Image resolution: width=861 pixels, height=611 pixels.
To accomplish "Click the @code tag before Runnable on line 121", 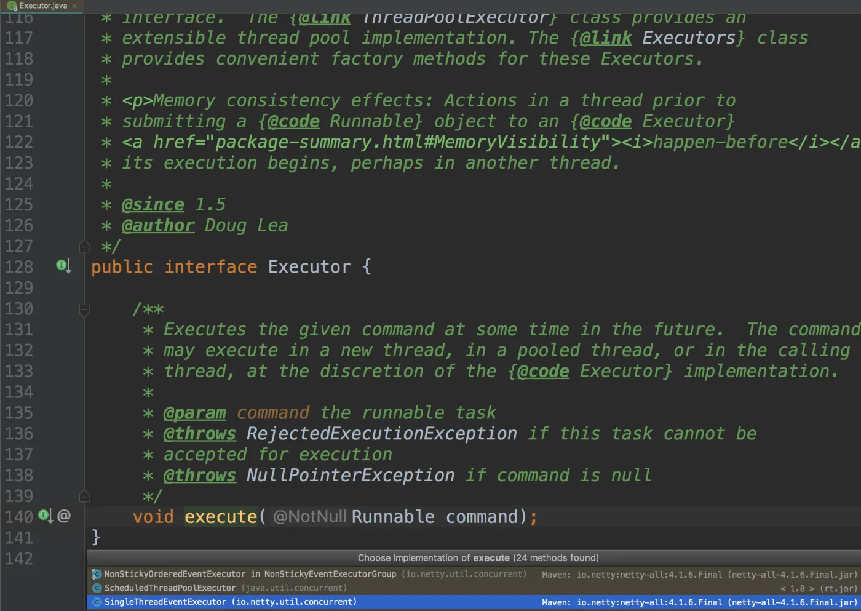I will pyautogui.click(x=293, y=121).
